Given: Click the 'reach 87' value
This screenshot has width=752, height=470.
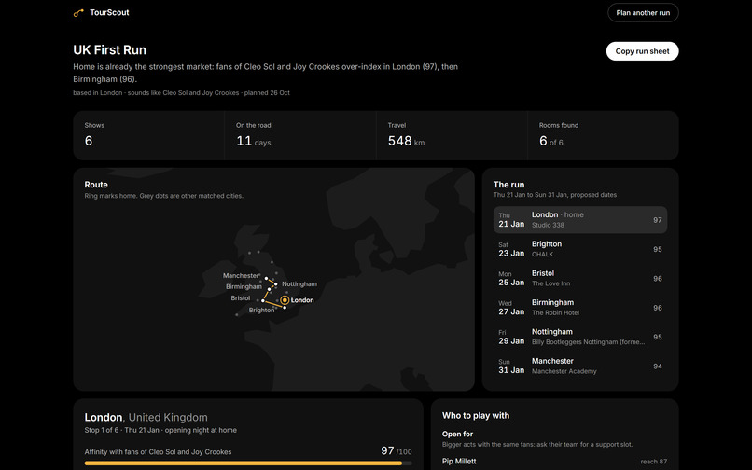Looking at the screenshot, I should click(653, 462).
